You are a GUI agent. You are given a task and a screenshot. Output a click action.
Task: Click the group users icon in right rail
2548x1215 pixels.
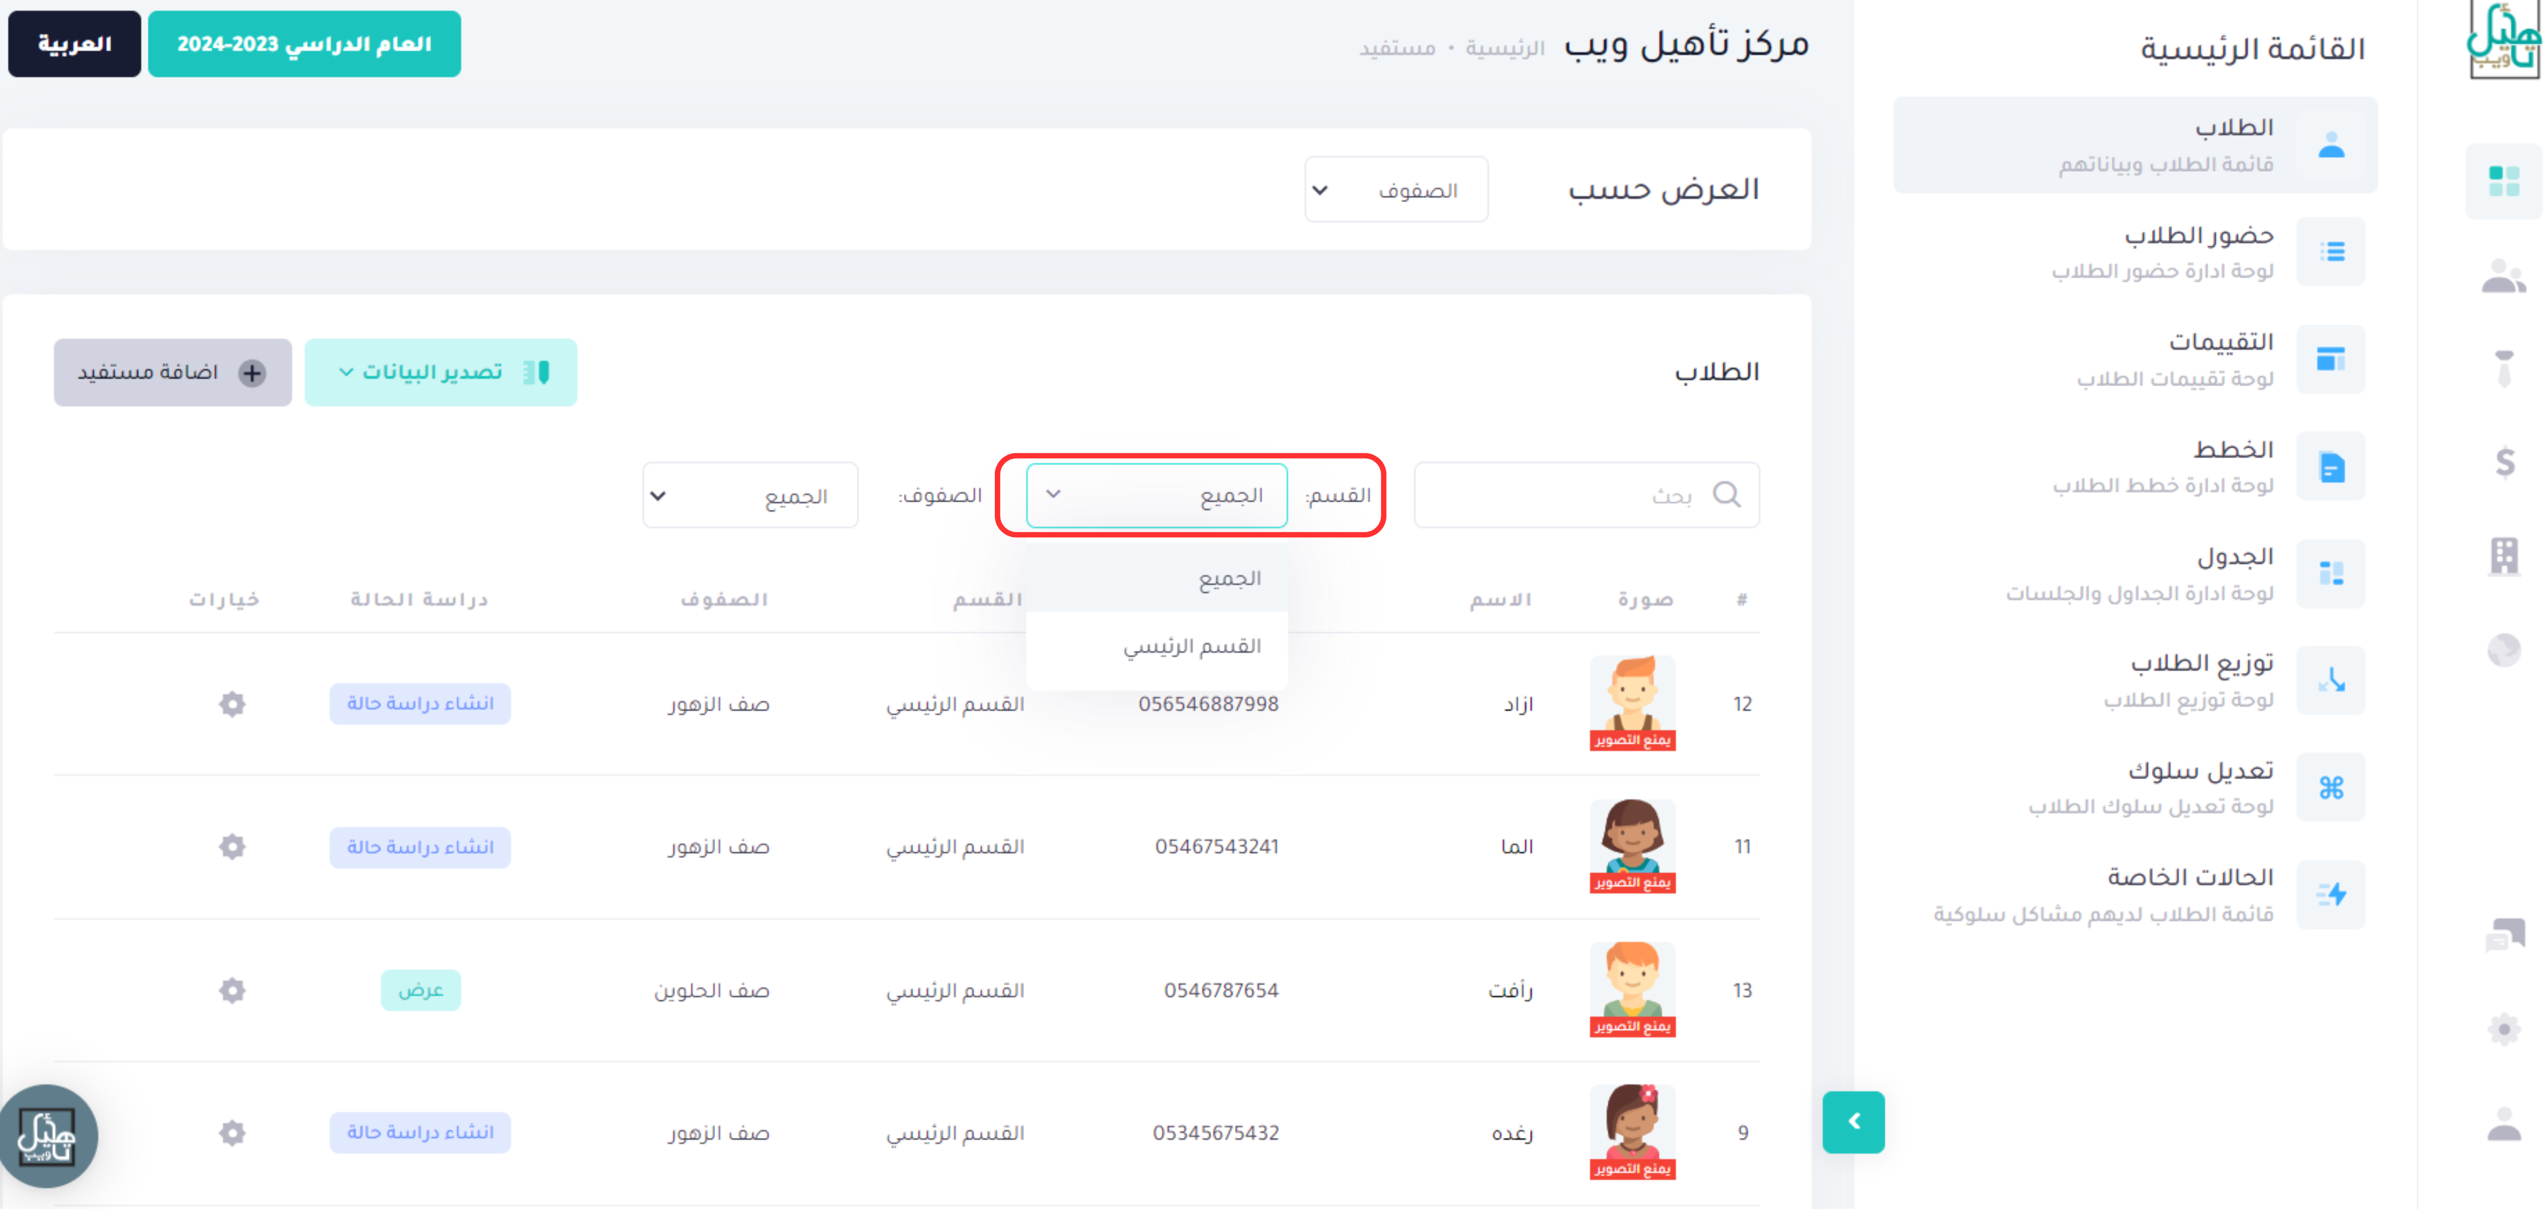[2504, 277]
